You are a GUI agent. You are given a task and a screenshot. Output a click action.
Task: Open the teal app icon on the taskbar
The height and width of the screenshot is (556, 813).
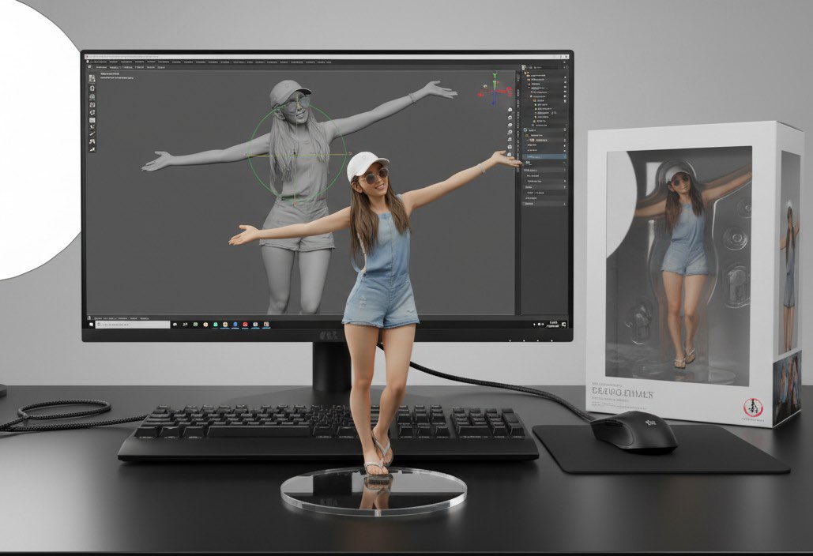(215, 325)
